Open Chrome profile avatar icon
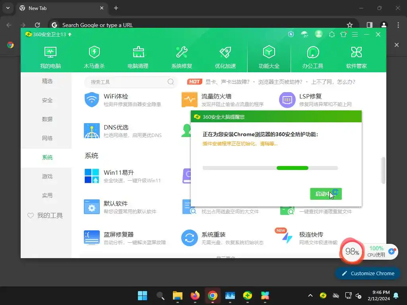This screenshot has height=305, width=407. coord(384,25)
